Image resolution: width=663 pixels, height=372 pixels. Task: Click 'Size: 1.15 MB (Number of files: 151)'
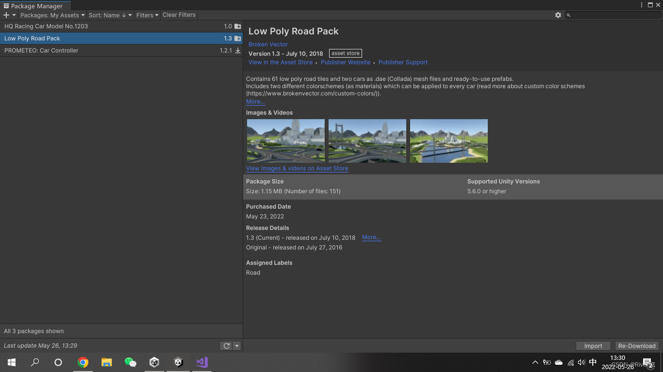[293, 191]
